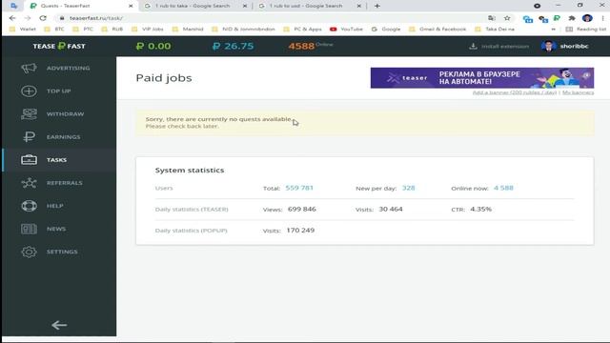Click the Top Up plus-circle icon
610x343 pixels.
(x=29, y=91)
